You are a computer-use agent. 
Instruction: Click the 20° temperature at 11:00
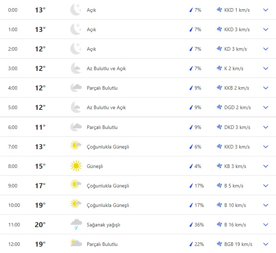tap(40, 225)
